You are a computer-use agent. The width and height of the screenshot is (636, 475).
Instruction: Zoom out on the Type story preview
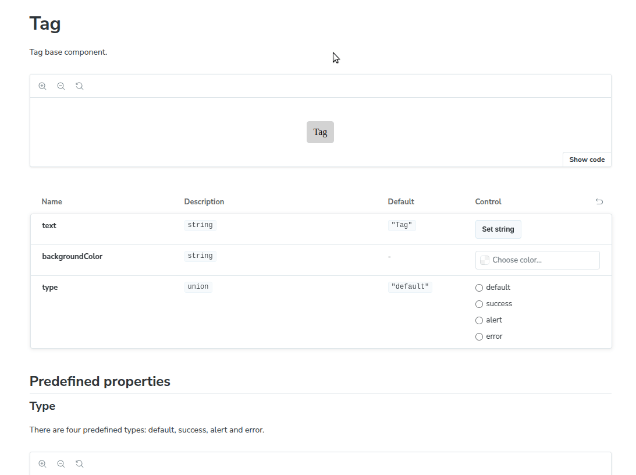61,464
